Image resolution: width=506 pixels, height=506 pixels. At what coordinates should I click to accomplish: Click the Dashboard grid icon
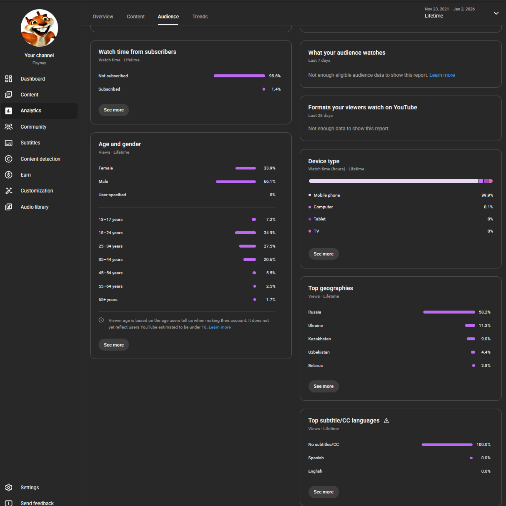(x=8, y=79)
